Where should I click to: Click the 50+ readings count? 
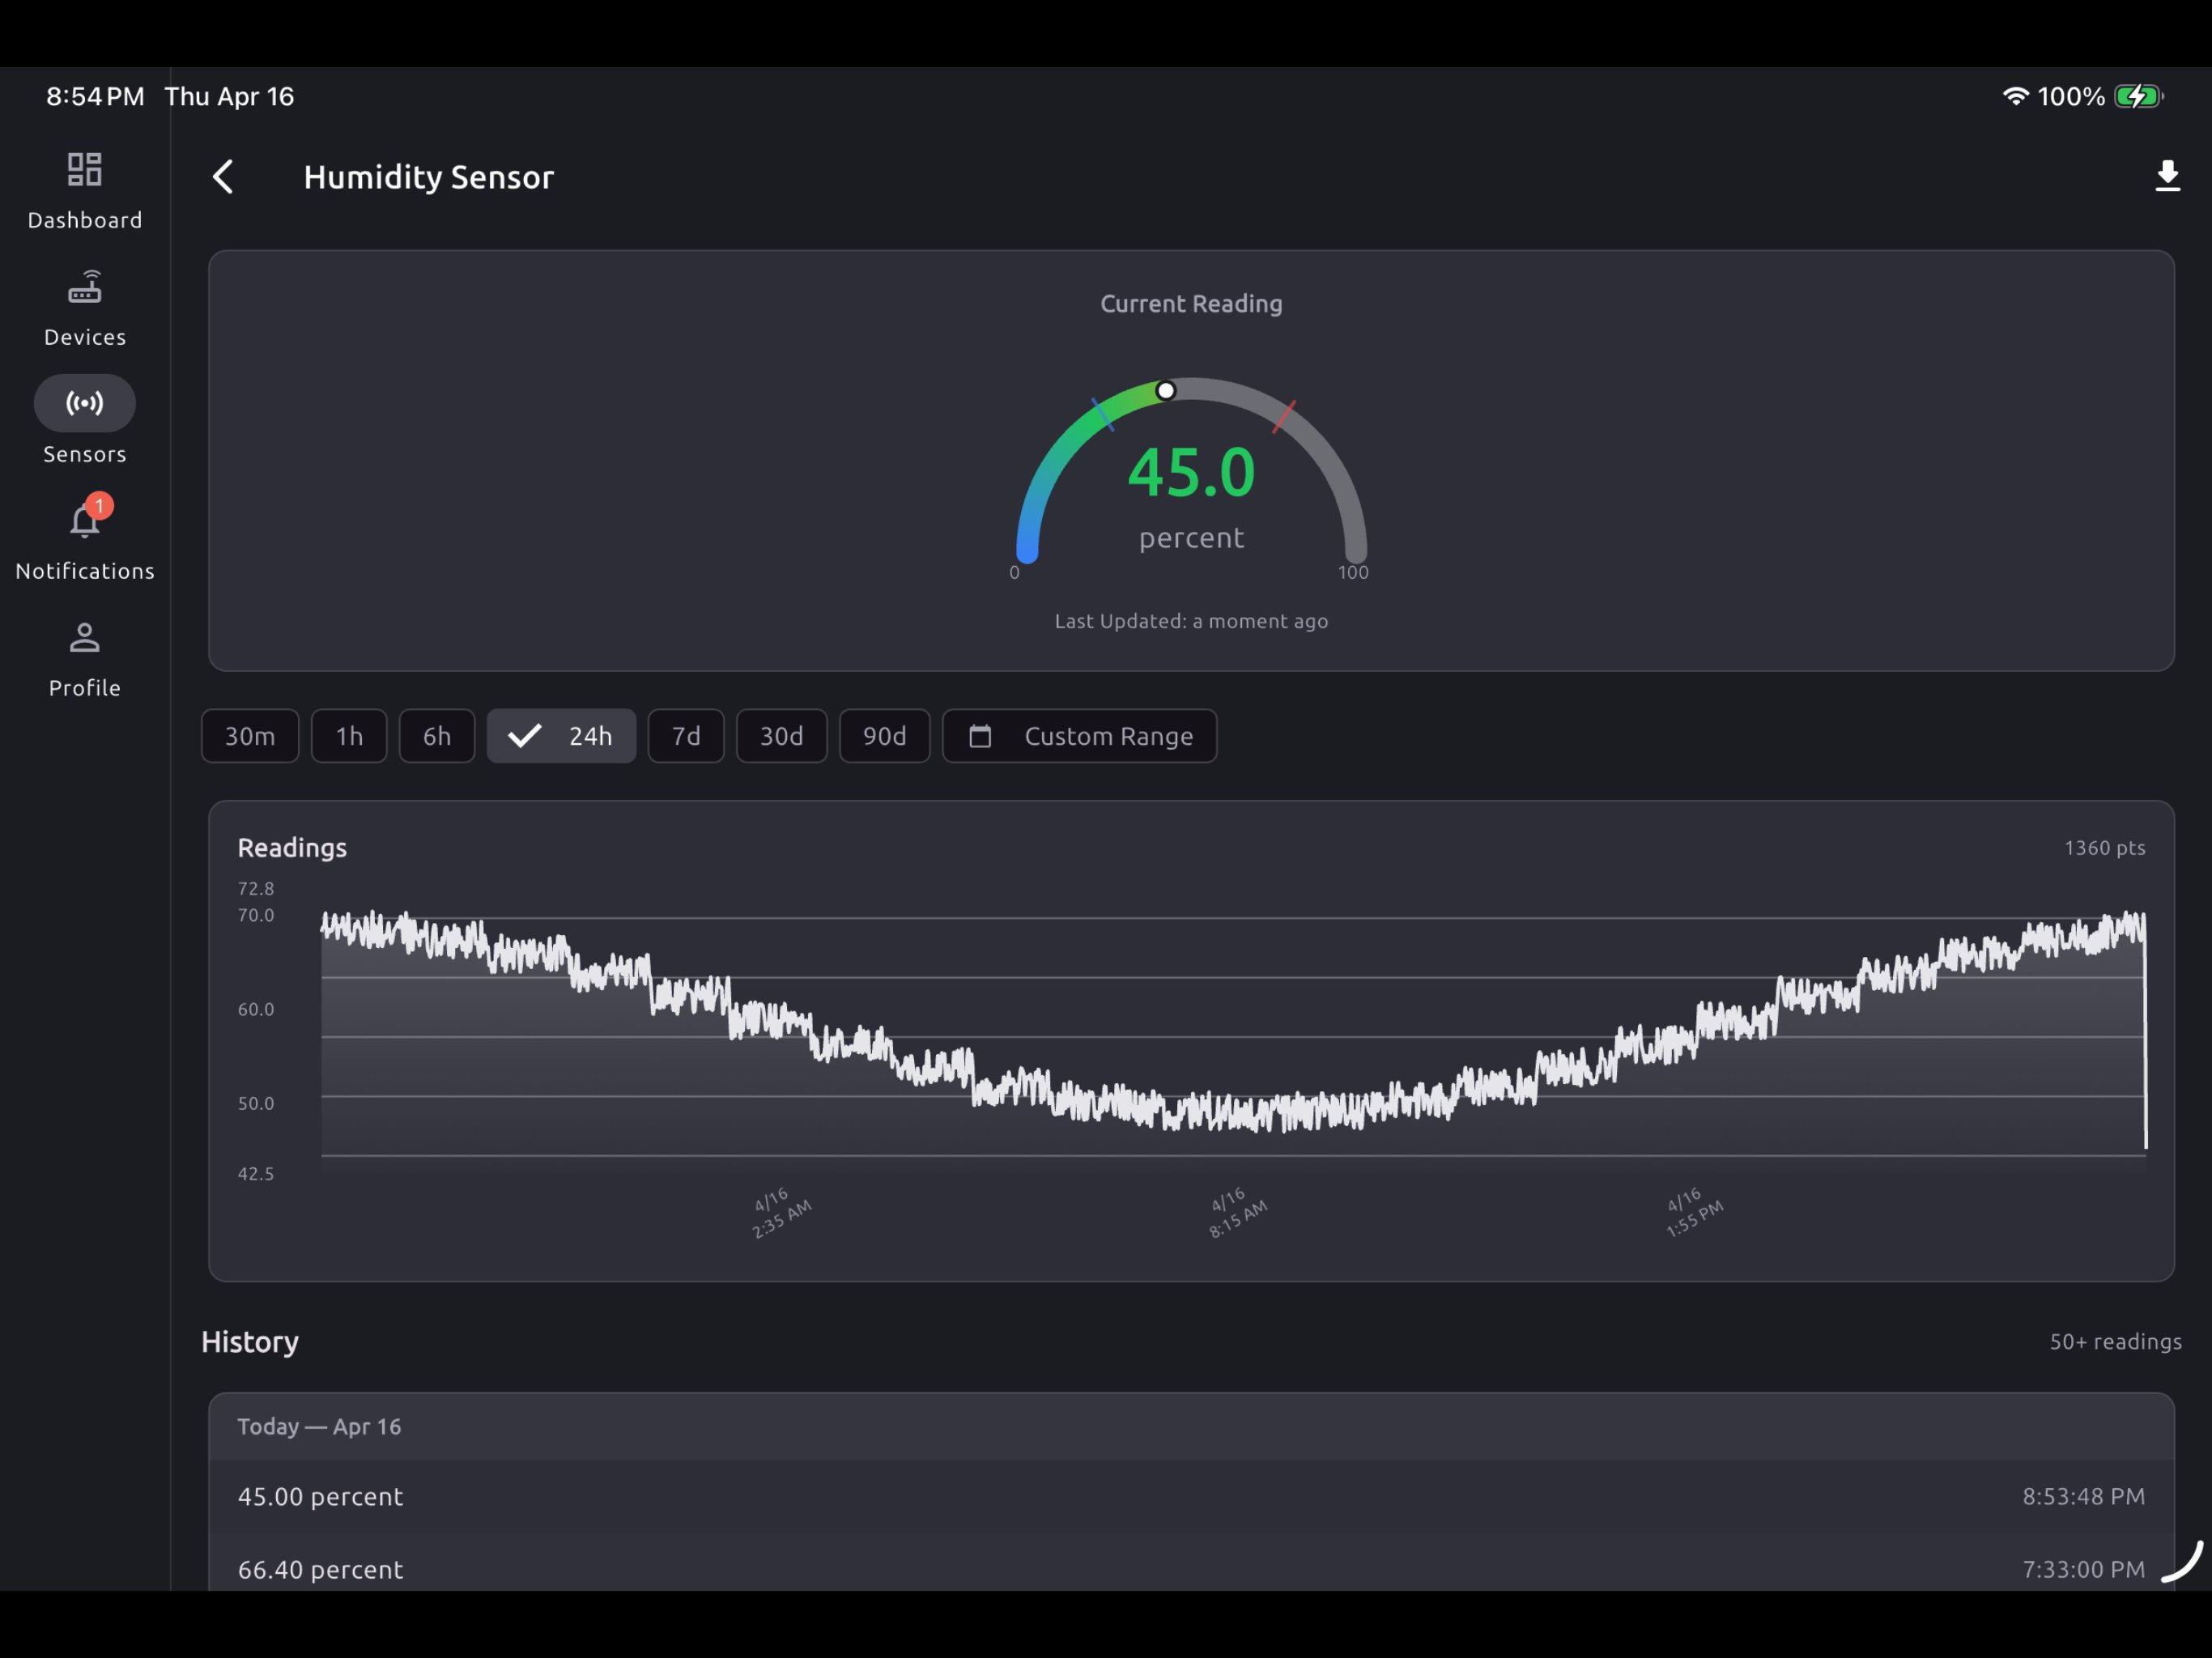pos(2116,1342)
